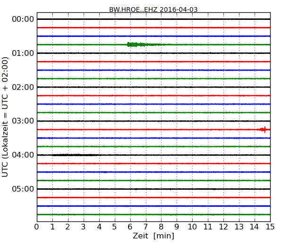Click the x-axis tick label 15
Image resolution: width=307 pixels, height=246 pixels.
[270, 227]
